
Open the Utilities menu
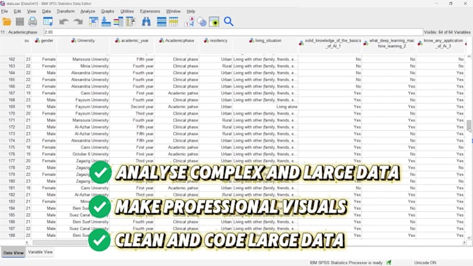click(x=127, y=11)
